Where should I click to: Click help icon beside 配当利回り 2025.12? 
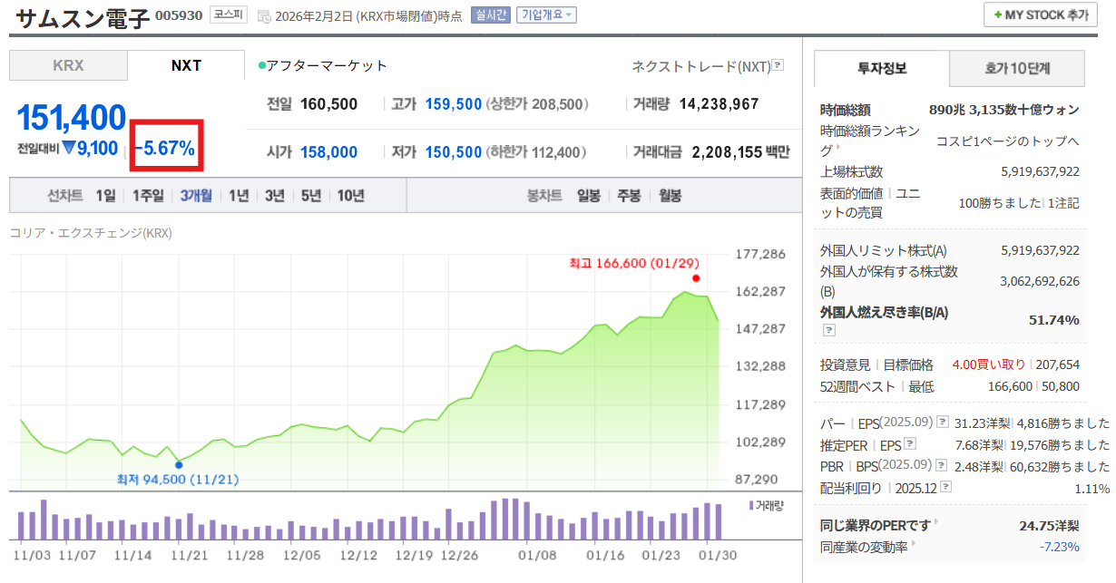click(946, 488)
